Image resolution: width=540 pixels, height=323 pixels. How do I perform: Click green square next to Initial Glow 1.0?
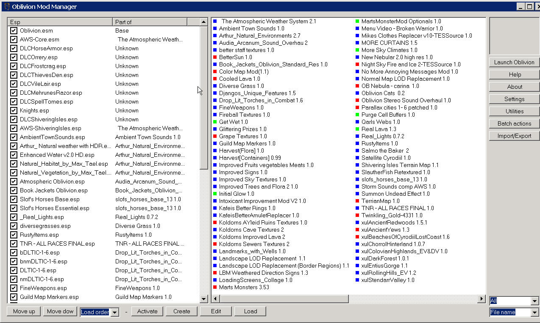tap(215, 194)
